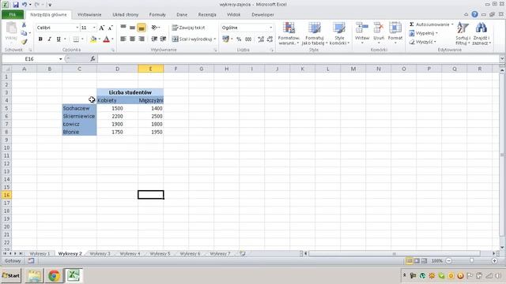Center text horizontally
Viewport: 506px width, 284px height.
[x=132, y=39]
